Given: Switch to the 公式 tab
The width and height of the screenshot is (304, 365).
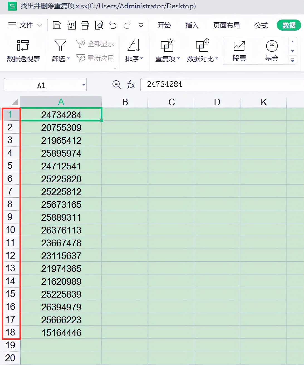Looking at the screenshot, I should [261, 25].
